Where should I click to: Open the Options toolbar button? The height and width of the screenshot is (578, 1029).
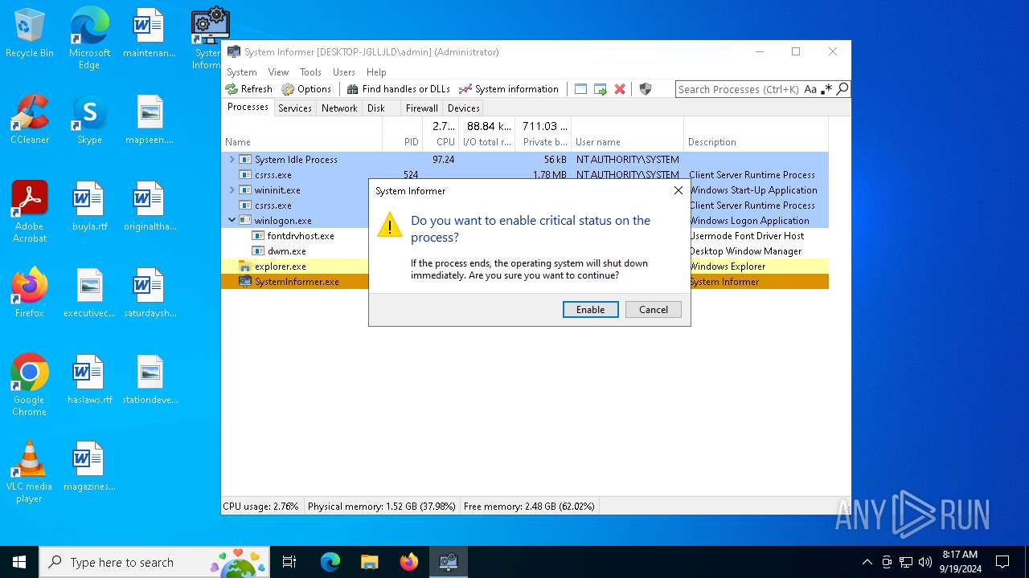pyautogui.click(x=306, y=89)
